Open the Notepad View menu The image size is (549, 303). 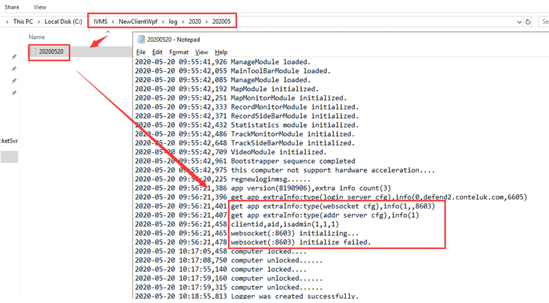201,52
